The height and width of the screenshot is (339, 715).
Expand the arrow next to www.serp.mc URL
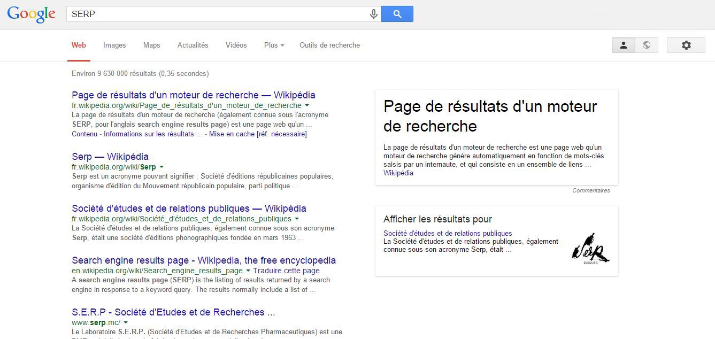point(126,323)
